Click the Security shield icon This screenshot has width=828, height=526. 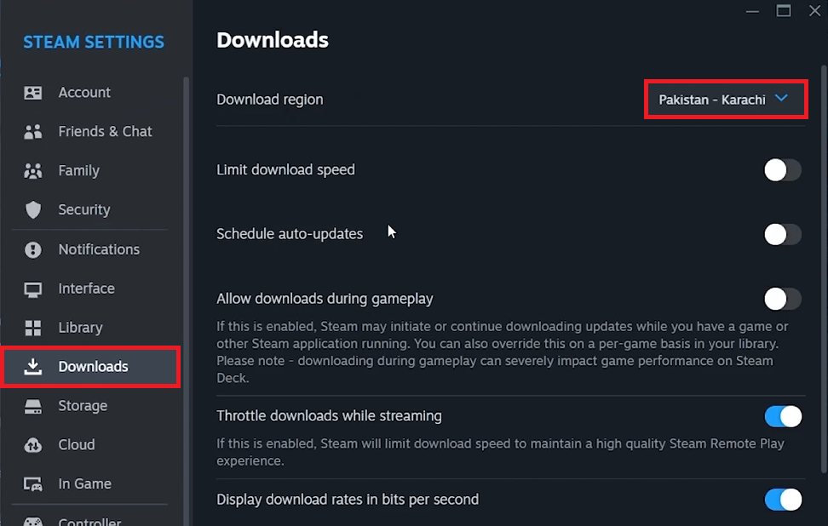click(x=32, y=209)
